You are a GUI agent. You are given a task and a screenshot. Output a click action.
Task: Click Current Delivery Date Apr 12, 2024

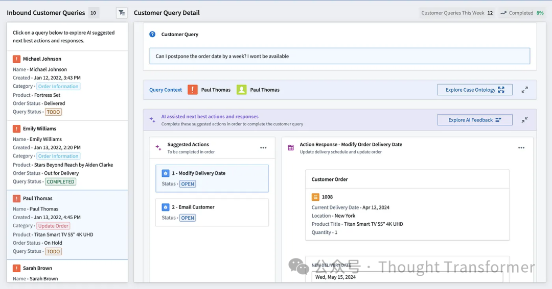(x=350, y=207)
